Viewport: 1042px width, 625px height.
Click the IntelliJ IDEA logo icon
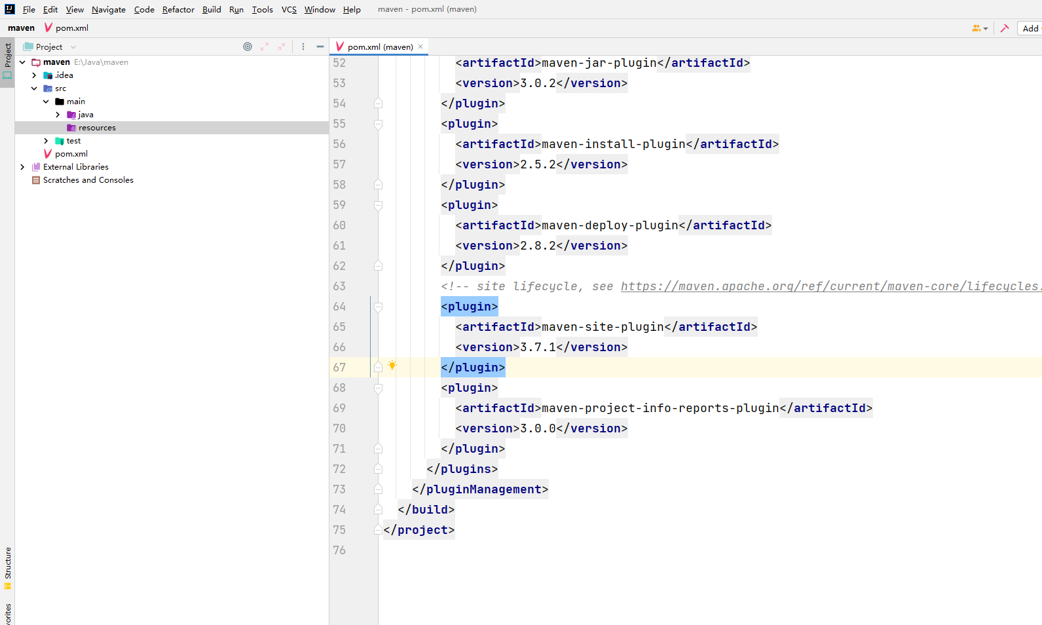pyautogui.click(x=9, y=9)
